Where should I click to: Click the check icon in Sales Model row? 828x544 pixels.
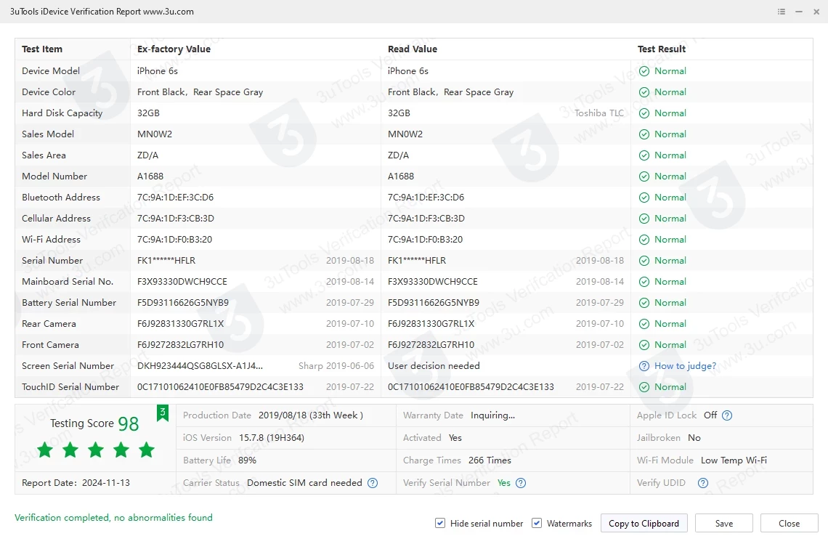tap(644, 134)
